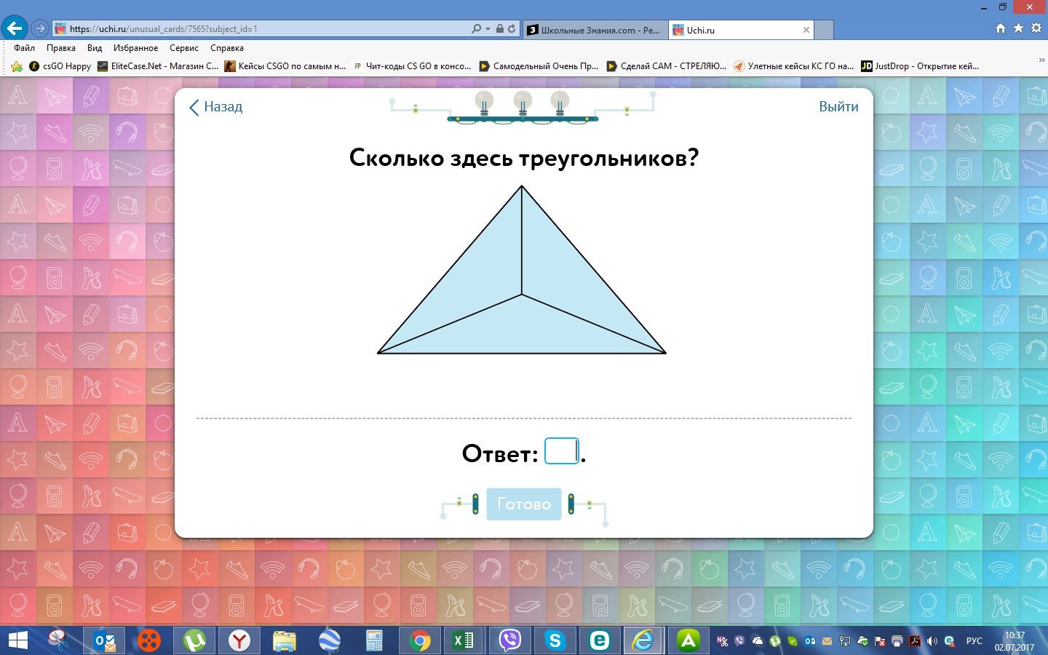The height and width of the screenshot is (655, 1048).
Task: Open Skype from the taskbar
Action: tap(555, 640)
